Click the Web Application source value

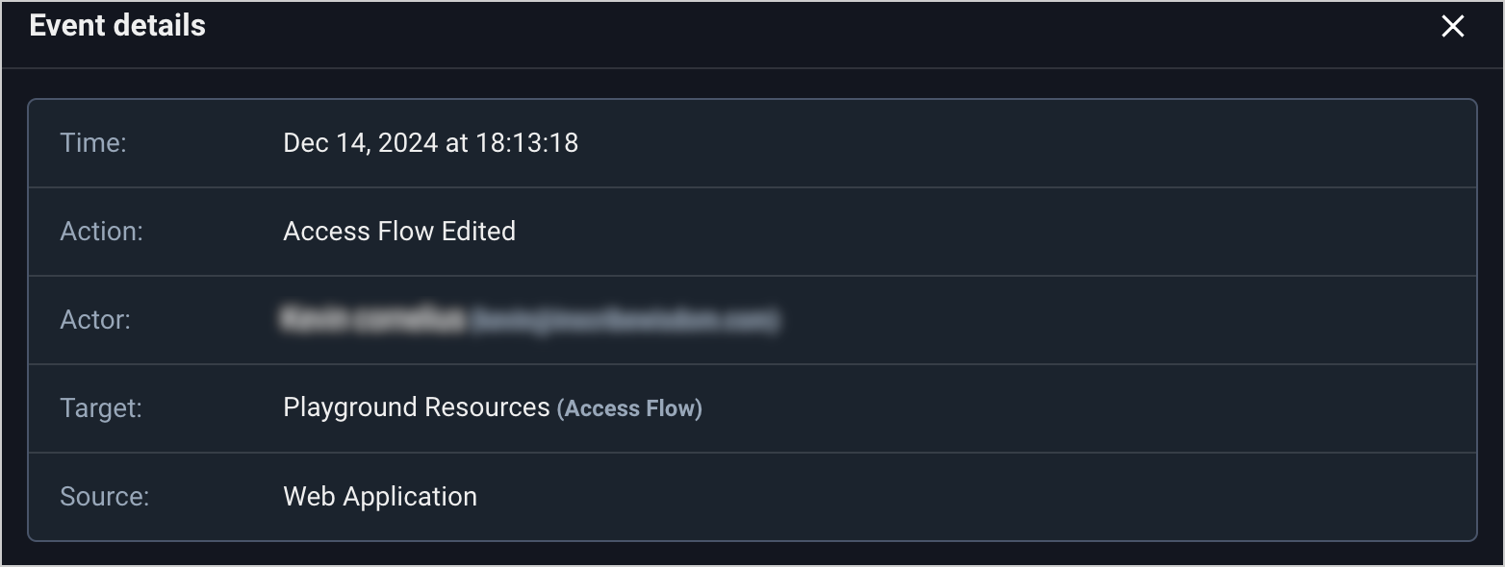(380, 497)
